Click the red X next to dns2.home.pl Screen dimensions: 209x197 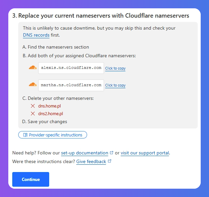tap(33, 114)
